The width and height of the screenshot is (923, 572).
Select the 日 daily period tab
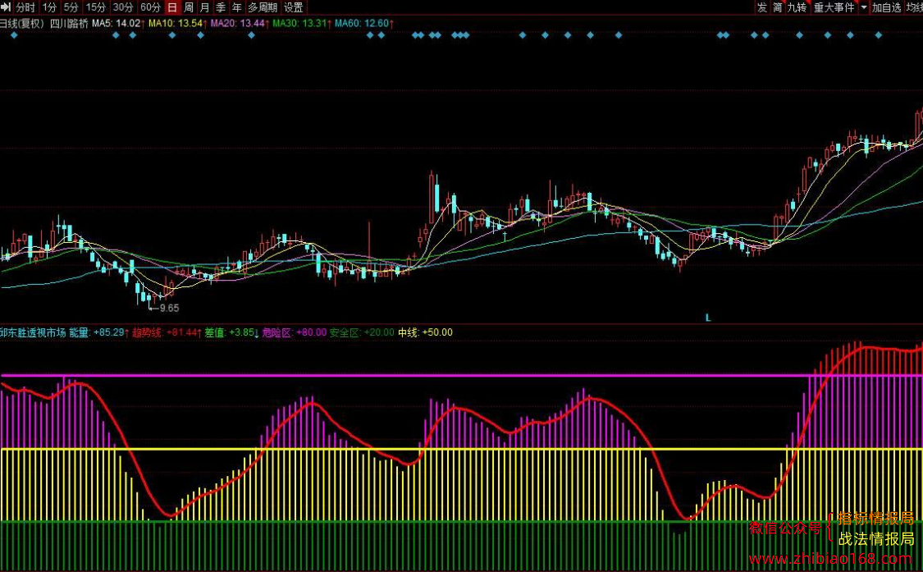(x=172, y=7)
